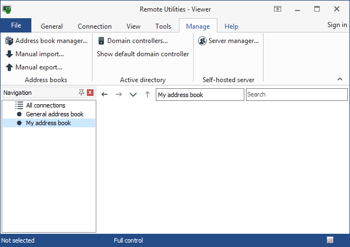The image size is (350, 247).
Task: Open the Tools ribbon tab
Action: pos(163,26)
